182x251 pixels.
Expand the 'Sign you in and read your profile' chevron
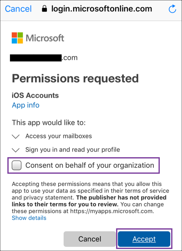(x=15, y=150)
